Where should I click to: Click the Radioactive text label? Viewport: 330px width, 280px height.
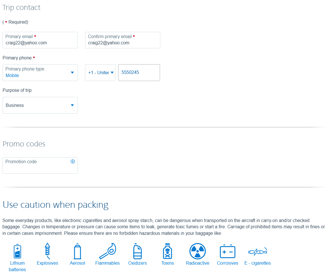tap(198, 263)
